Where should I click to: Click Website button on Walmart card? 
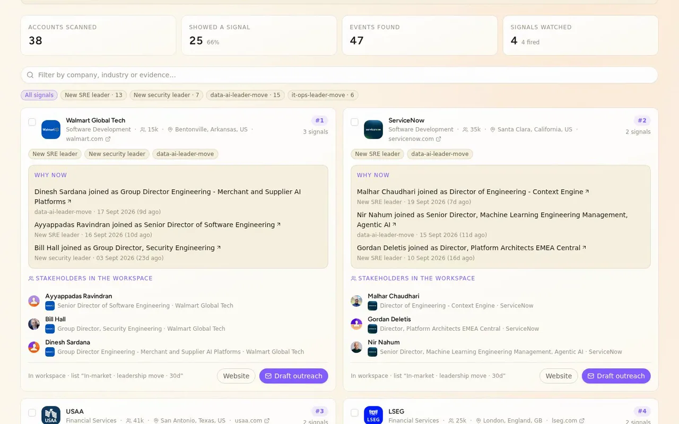coord(236,376)
